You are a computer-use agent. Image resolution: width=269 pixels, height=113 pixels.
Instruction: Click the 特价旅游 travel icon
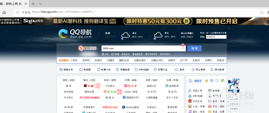tap(212, 70)
